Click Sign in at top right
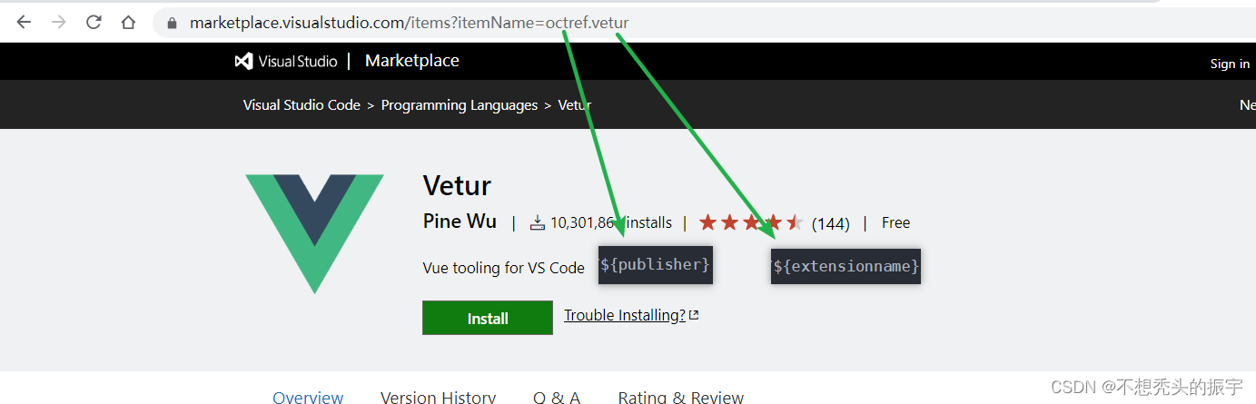 (1230, 64)
